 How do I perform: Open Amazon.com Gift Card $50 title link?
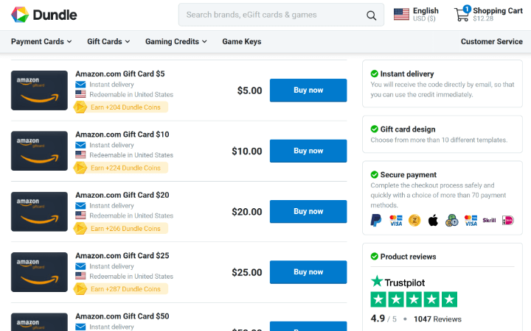click(122, 316)
